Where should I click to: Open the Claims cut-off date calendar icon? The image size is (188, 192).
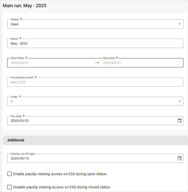click(x=180, y=158)
